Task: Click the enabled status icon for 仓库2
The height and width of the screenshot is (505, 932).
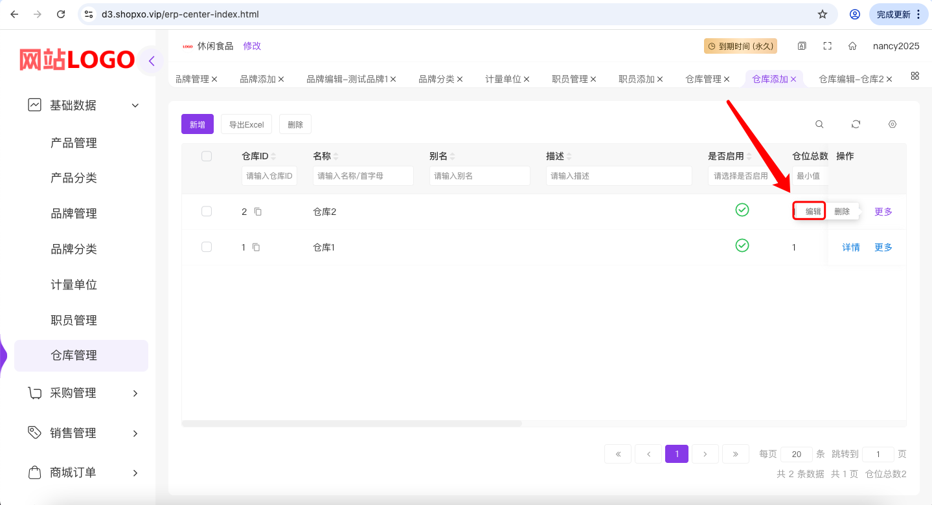Action: pyautogui.click(x=742, y=210)
